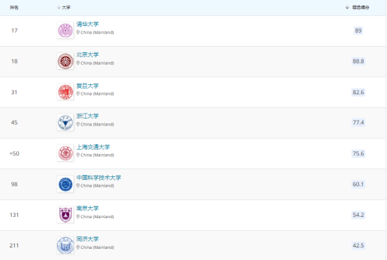Click location pin icon beside 浙江大学
This screenshot has height=260, width=387.
pyautogui.click(x=78, y=124)
